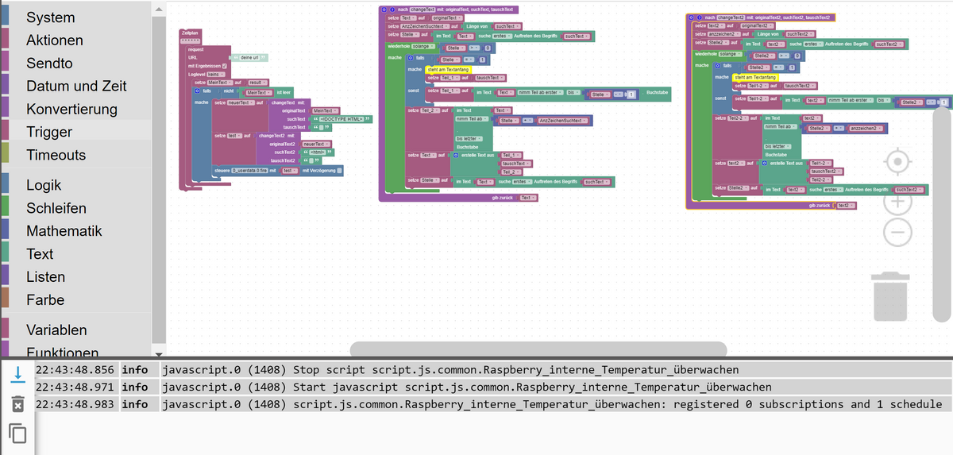Open the System toolbox category
This screenshot has width=953, height=455.
(x=51, y=17)
